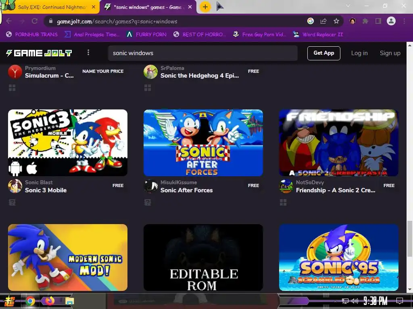Bookmark this page with the star icon
This screenshot has height=309, width=413.
coord(336,21)
